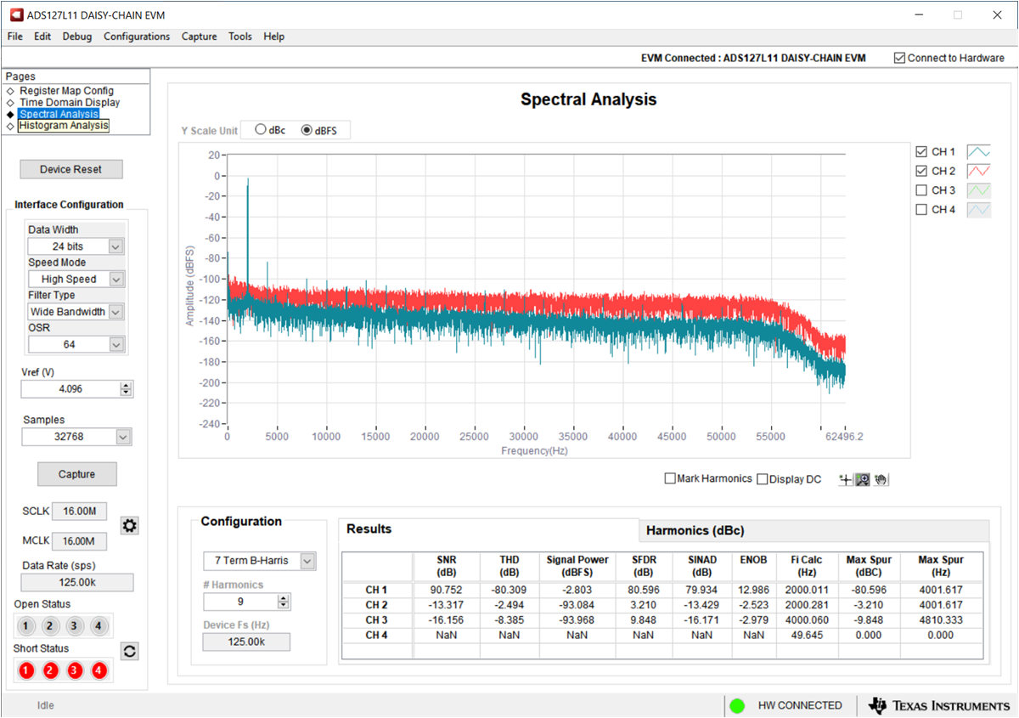Open the Samples dropdown list
The image size is (1019, 718).
(x=123, y=437)
